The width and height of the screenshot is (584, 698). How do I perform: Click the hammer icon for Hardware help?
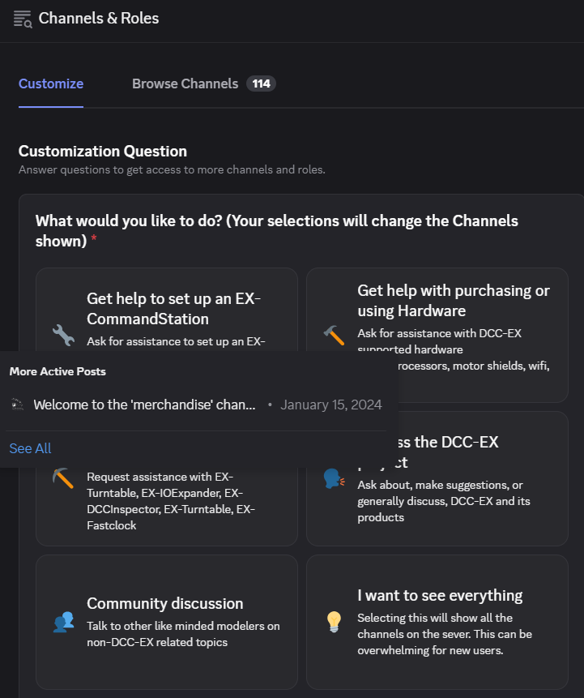coord(334,335)
